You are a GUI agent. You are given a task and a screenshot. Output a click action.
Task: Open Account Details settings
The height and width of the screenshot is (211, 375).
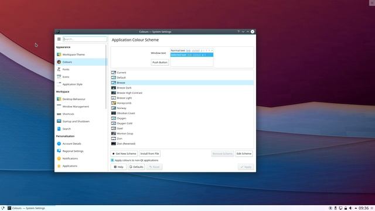click(x=81, y=144)
